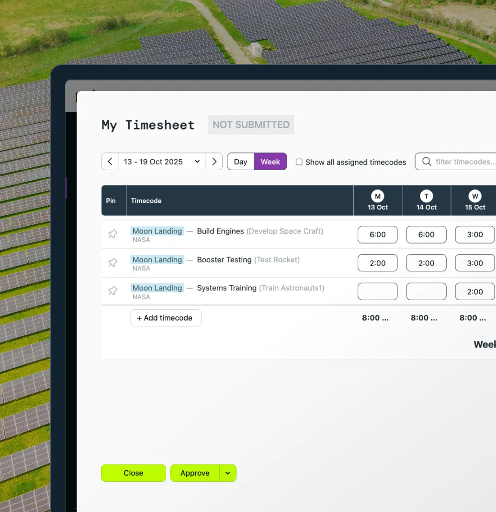
Task: Edit Booster Testing hours for 14 Oct
Action: (x=426, y=263)
